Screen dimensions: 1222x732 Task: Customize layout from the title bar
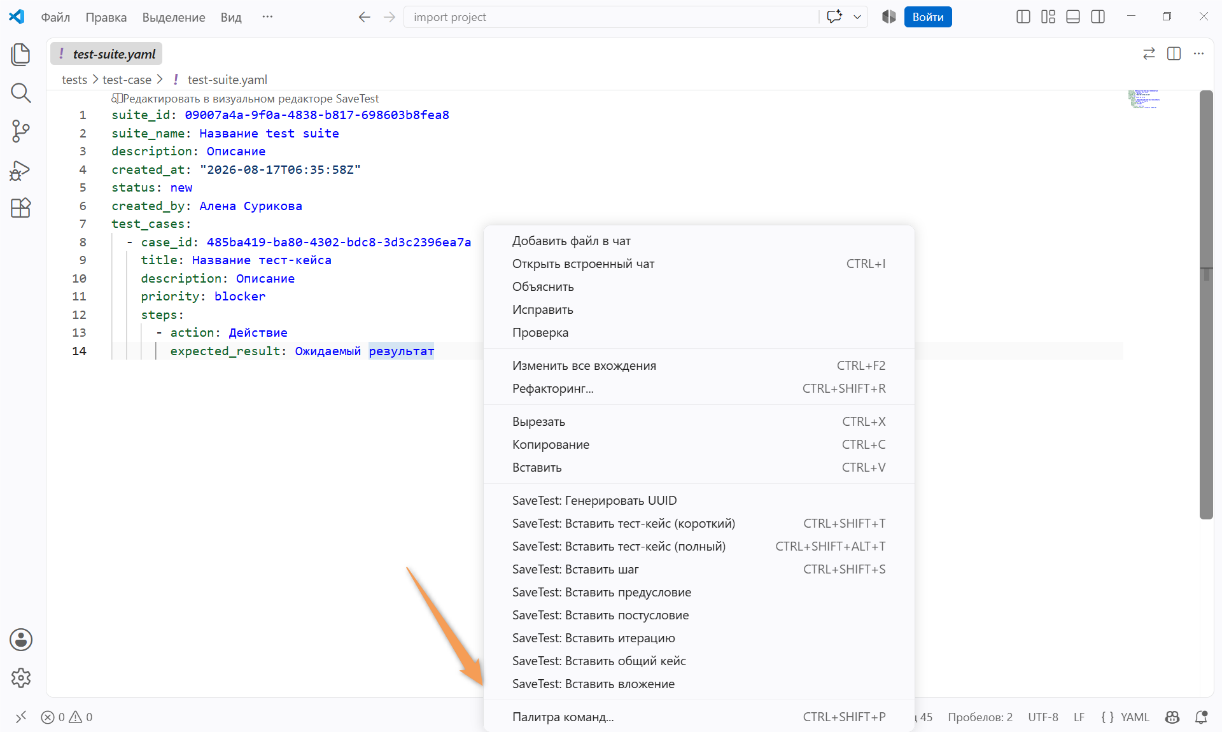[x=1048, y=17]
